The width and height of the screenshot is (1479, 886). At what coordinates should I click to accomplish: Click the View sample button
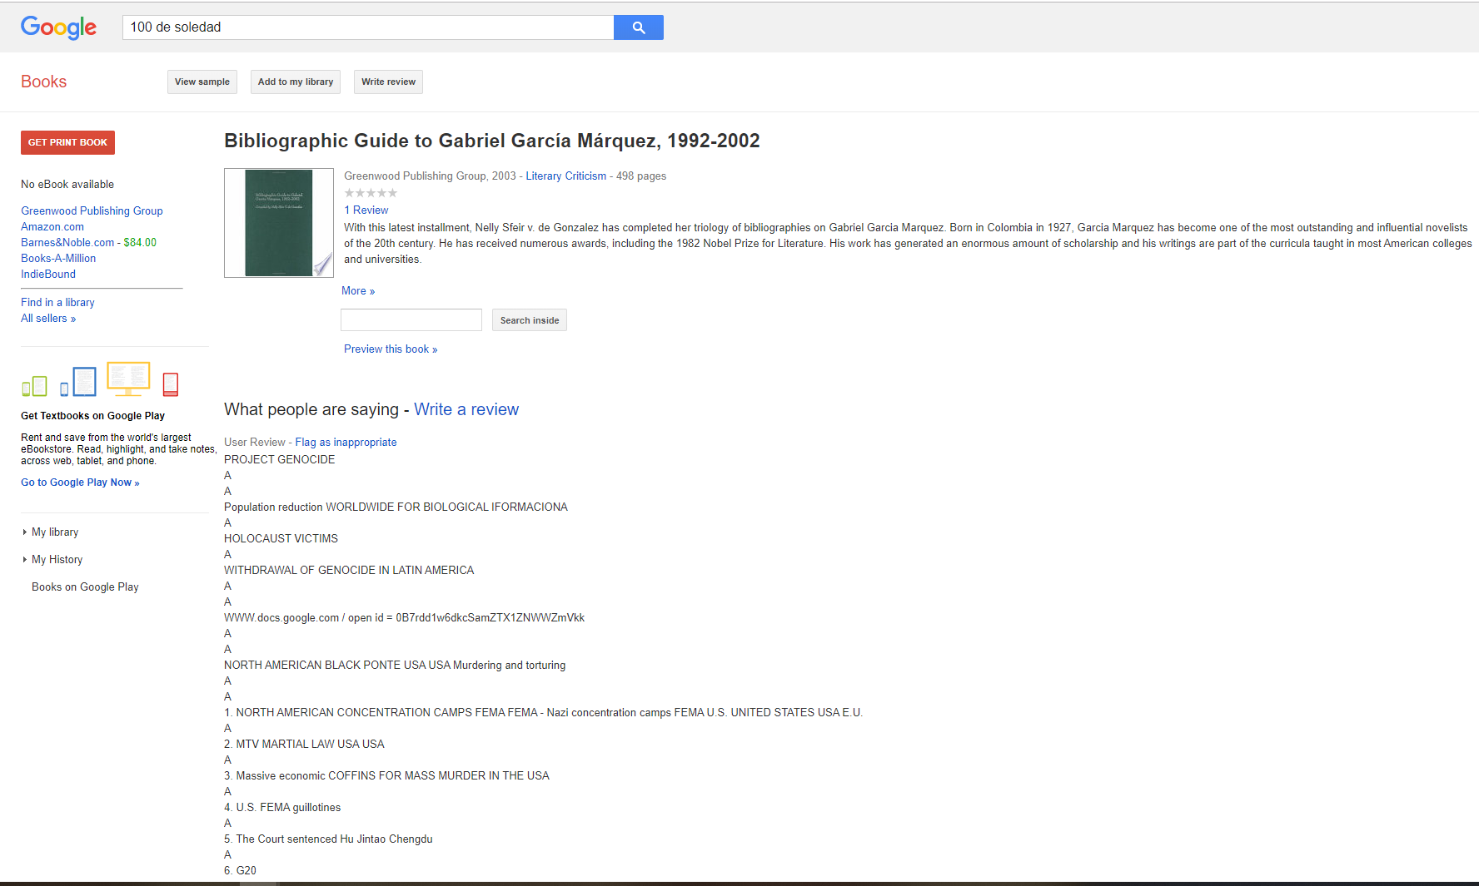pos(202,82)
